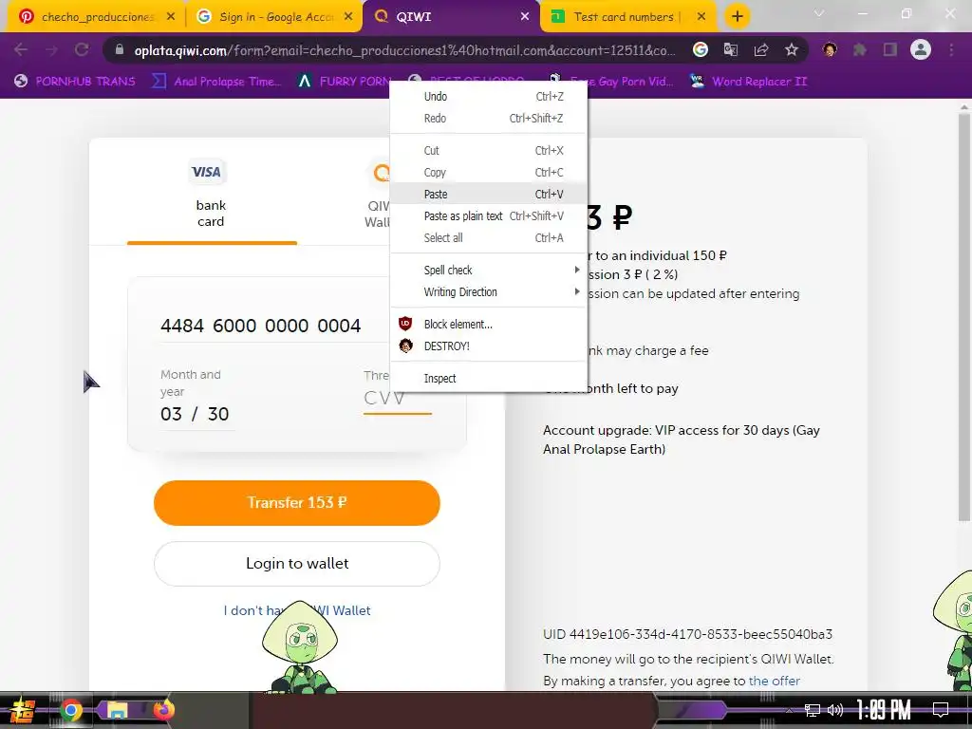
Task: Open the Word Replacer II bookmark
Action: 749,82
